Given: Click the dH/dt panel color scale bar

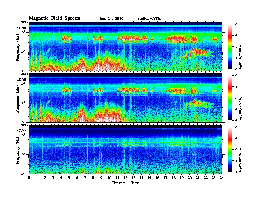Looking at the screenshot, I should click(230, 47).
